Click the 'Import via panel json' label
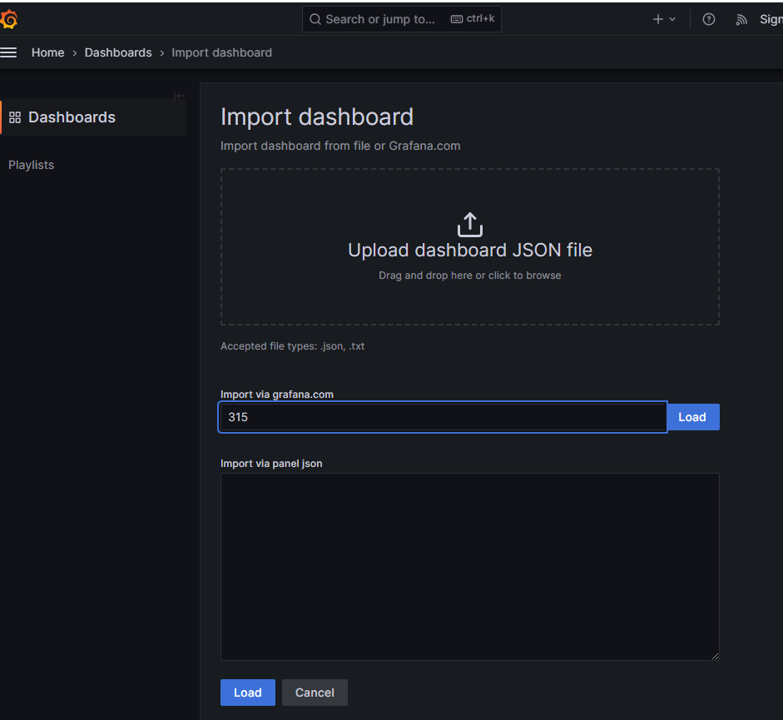 coord(271,463)
